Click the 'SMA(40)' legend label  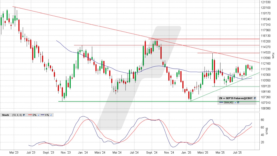(229, 103)
